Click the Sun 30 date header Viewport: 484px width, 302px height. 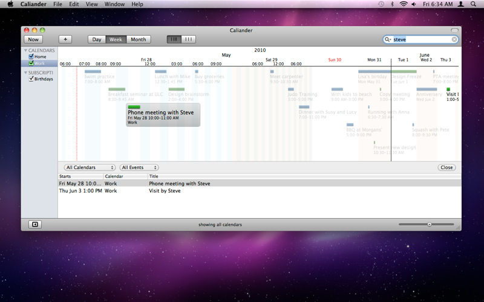335,60
